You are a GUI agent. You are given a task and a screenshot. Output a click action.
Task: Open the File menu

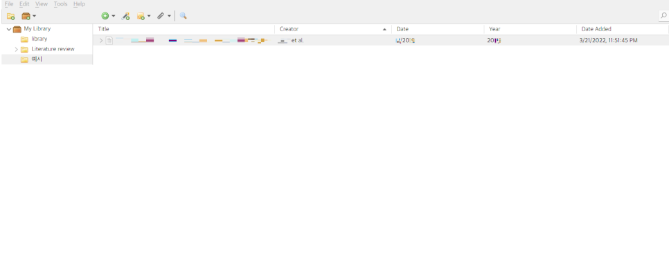click(x=9, y=4)
